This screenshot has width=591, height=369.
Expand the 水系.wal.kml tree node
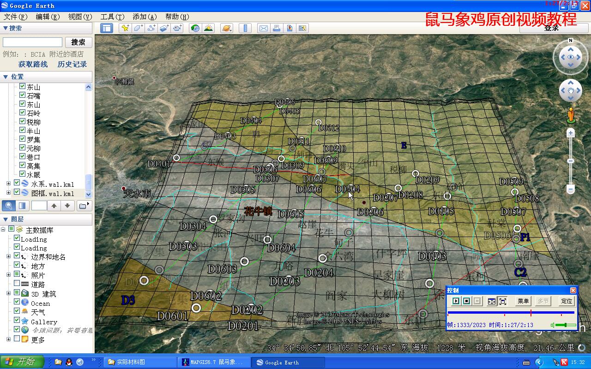[x=8, y=184]
